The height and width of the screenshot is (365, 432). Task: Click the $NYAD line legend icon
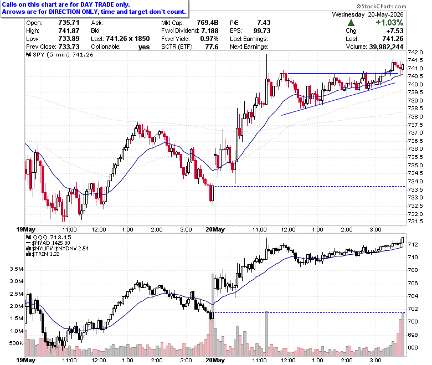(29, 243)
